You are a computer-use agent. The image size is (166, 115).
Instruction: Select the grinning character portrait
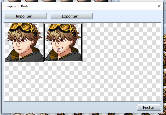(63, 42)
